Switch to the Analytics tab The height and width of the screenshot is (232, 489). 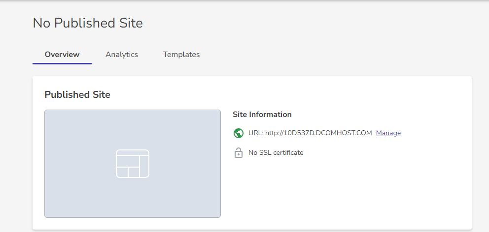tap(122, 55)
